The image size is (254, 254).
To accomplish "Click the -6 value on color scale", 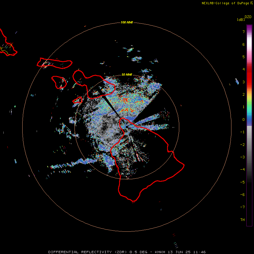I will pos(242,195).
